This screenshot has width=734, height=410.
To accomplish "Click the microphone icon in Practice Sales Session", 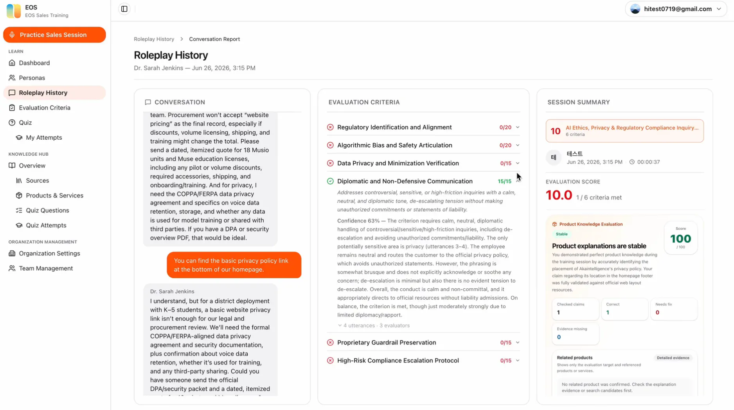I will [x=12, y=35].
